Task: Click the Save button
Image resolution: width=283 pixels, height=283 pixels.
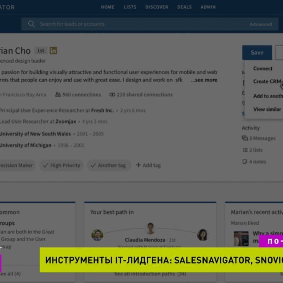Action: pos(257,52)
